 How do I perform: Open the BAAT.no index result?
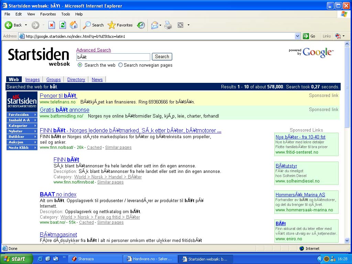tap(58, 195)
